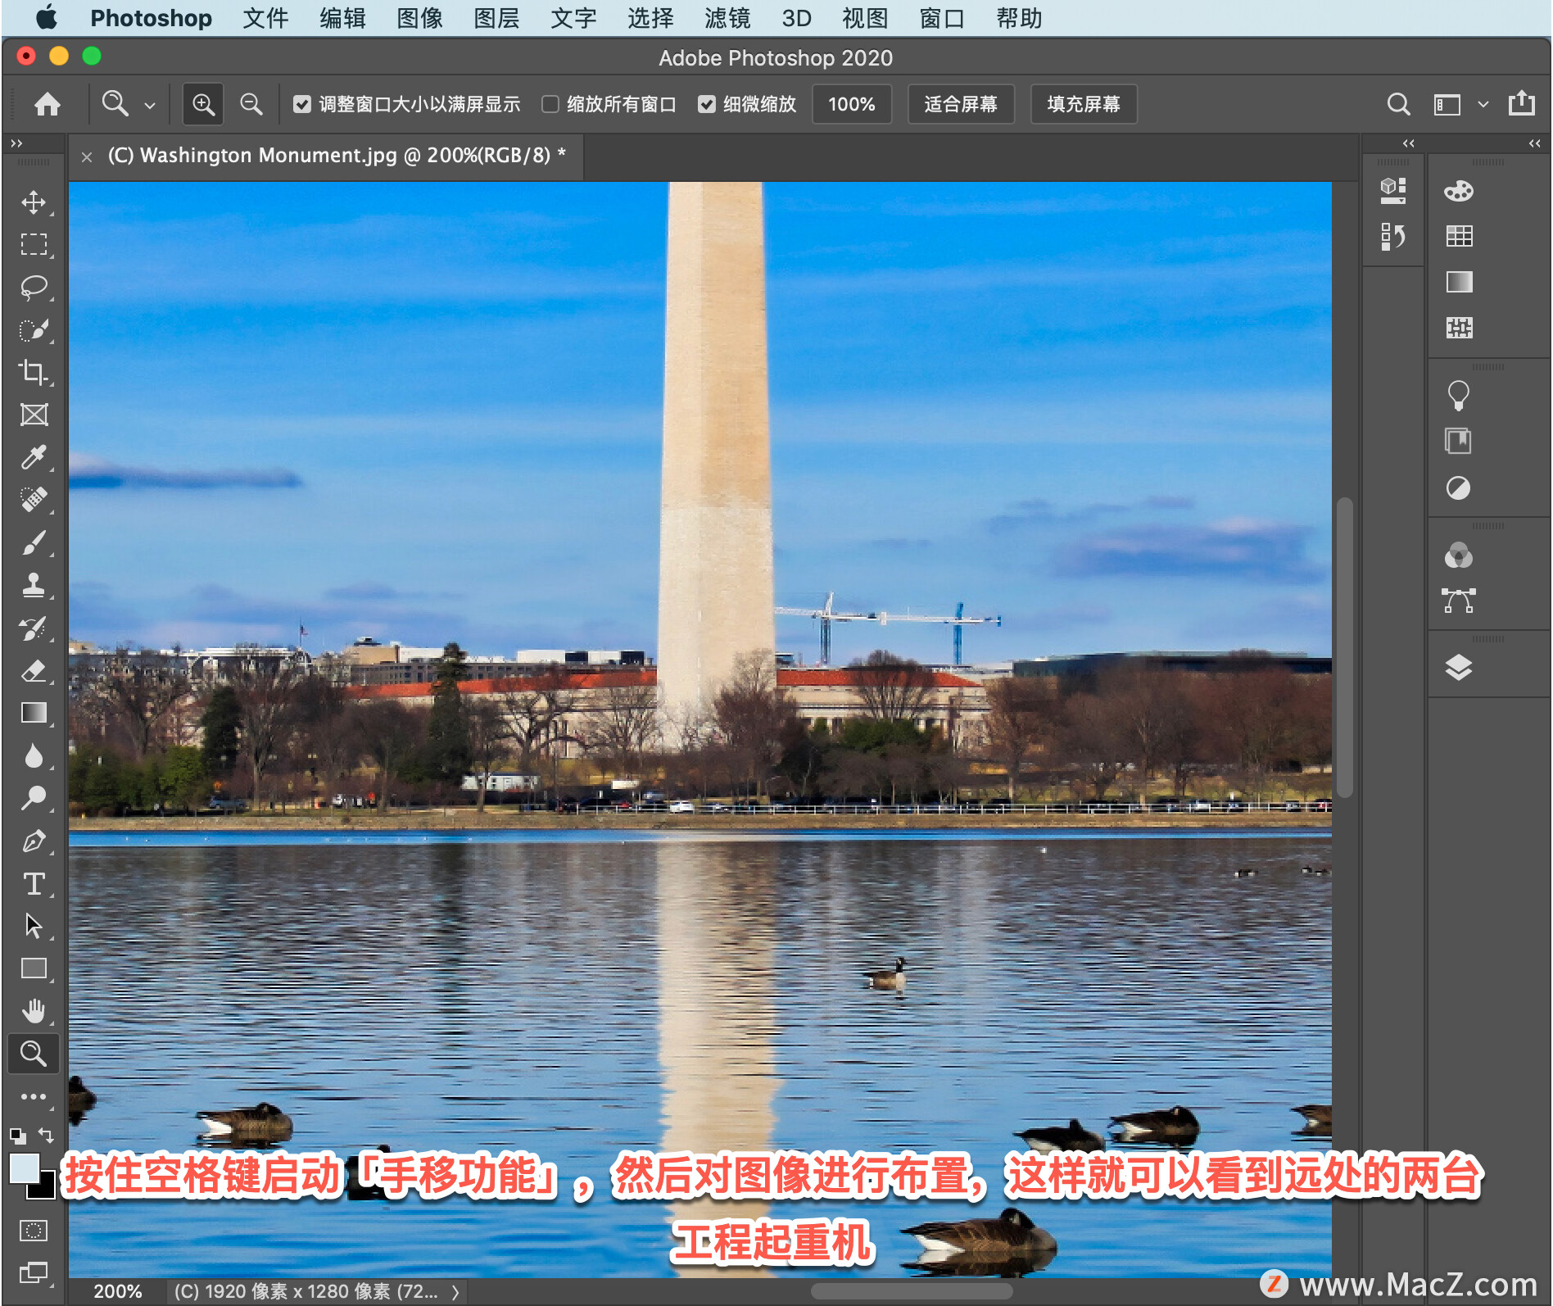This screenshot has width=1553, height=1306.
Task: Open the Layers panel
Action: coord(1459,668)
